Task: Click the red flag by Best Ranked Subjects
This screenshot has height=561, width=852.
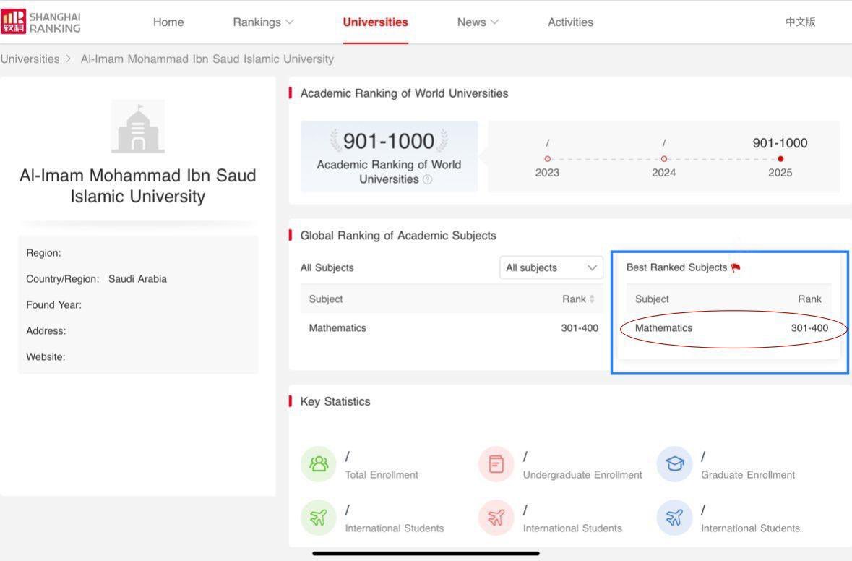Action: coord(736,267)
